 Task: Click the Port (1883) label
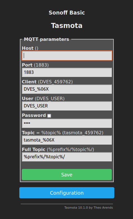35,65
